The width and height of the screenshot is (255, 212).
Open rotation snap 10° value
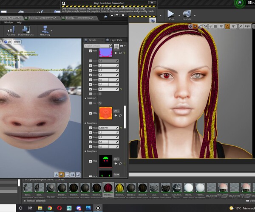pyautogui.click(x=233, y=26)
